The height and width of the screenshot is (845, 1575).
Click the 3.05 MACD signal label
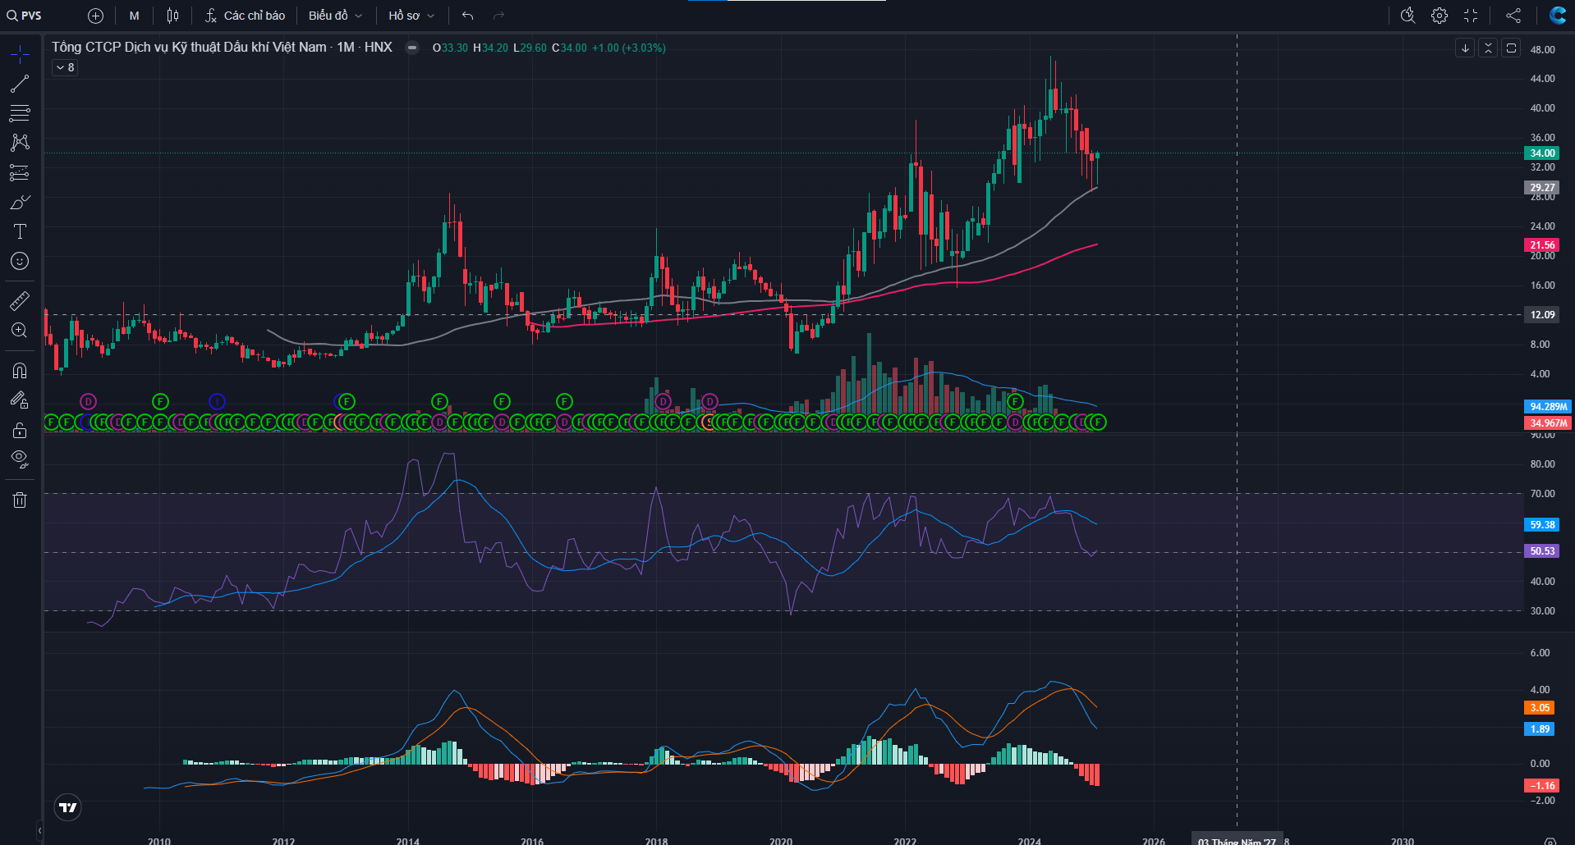point(1540,708)
